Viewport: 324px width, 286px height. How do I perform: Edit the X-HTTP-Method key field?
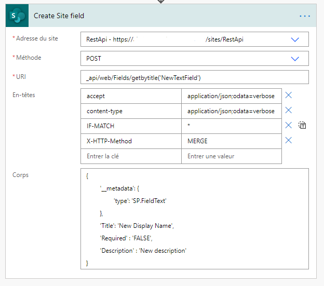[x=131, y=141]
